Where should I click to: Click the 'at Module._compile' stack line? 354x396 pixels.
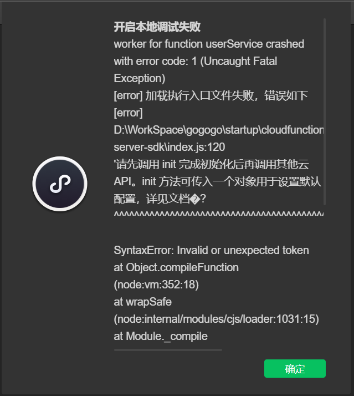pyautogui.click(x=161, y=336)
